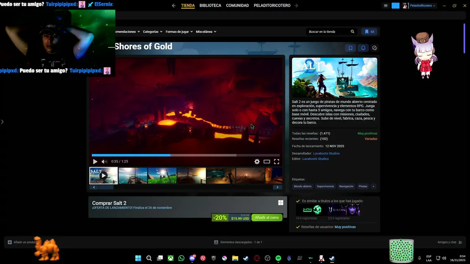Screen dimensions: 470x264
Task: Open trailer settings gear
Action: (x=257, y=161)
